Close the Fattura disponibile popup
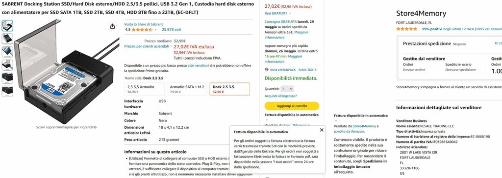The image size is (502, 178). [x=322, y=130]
